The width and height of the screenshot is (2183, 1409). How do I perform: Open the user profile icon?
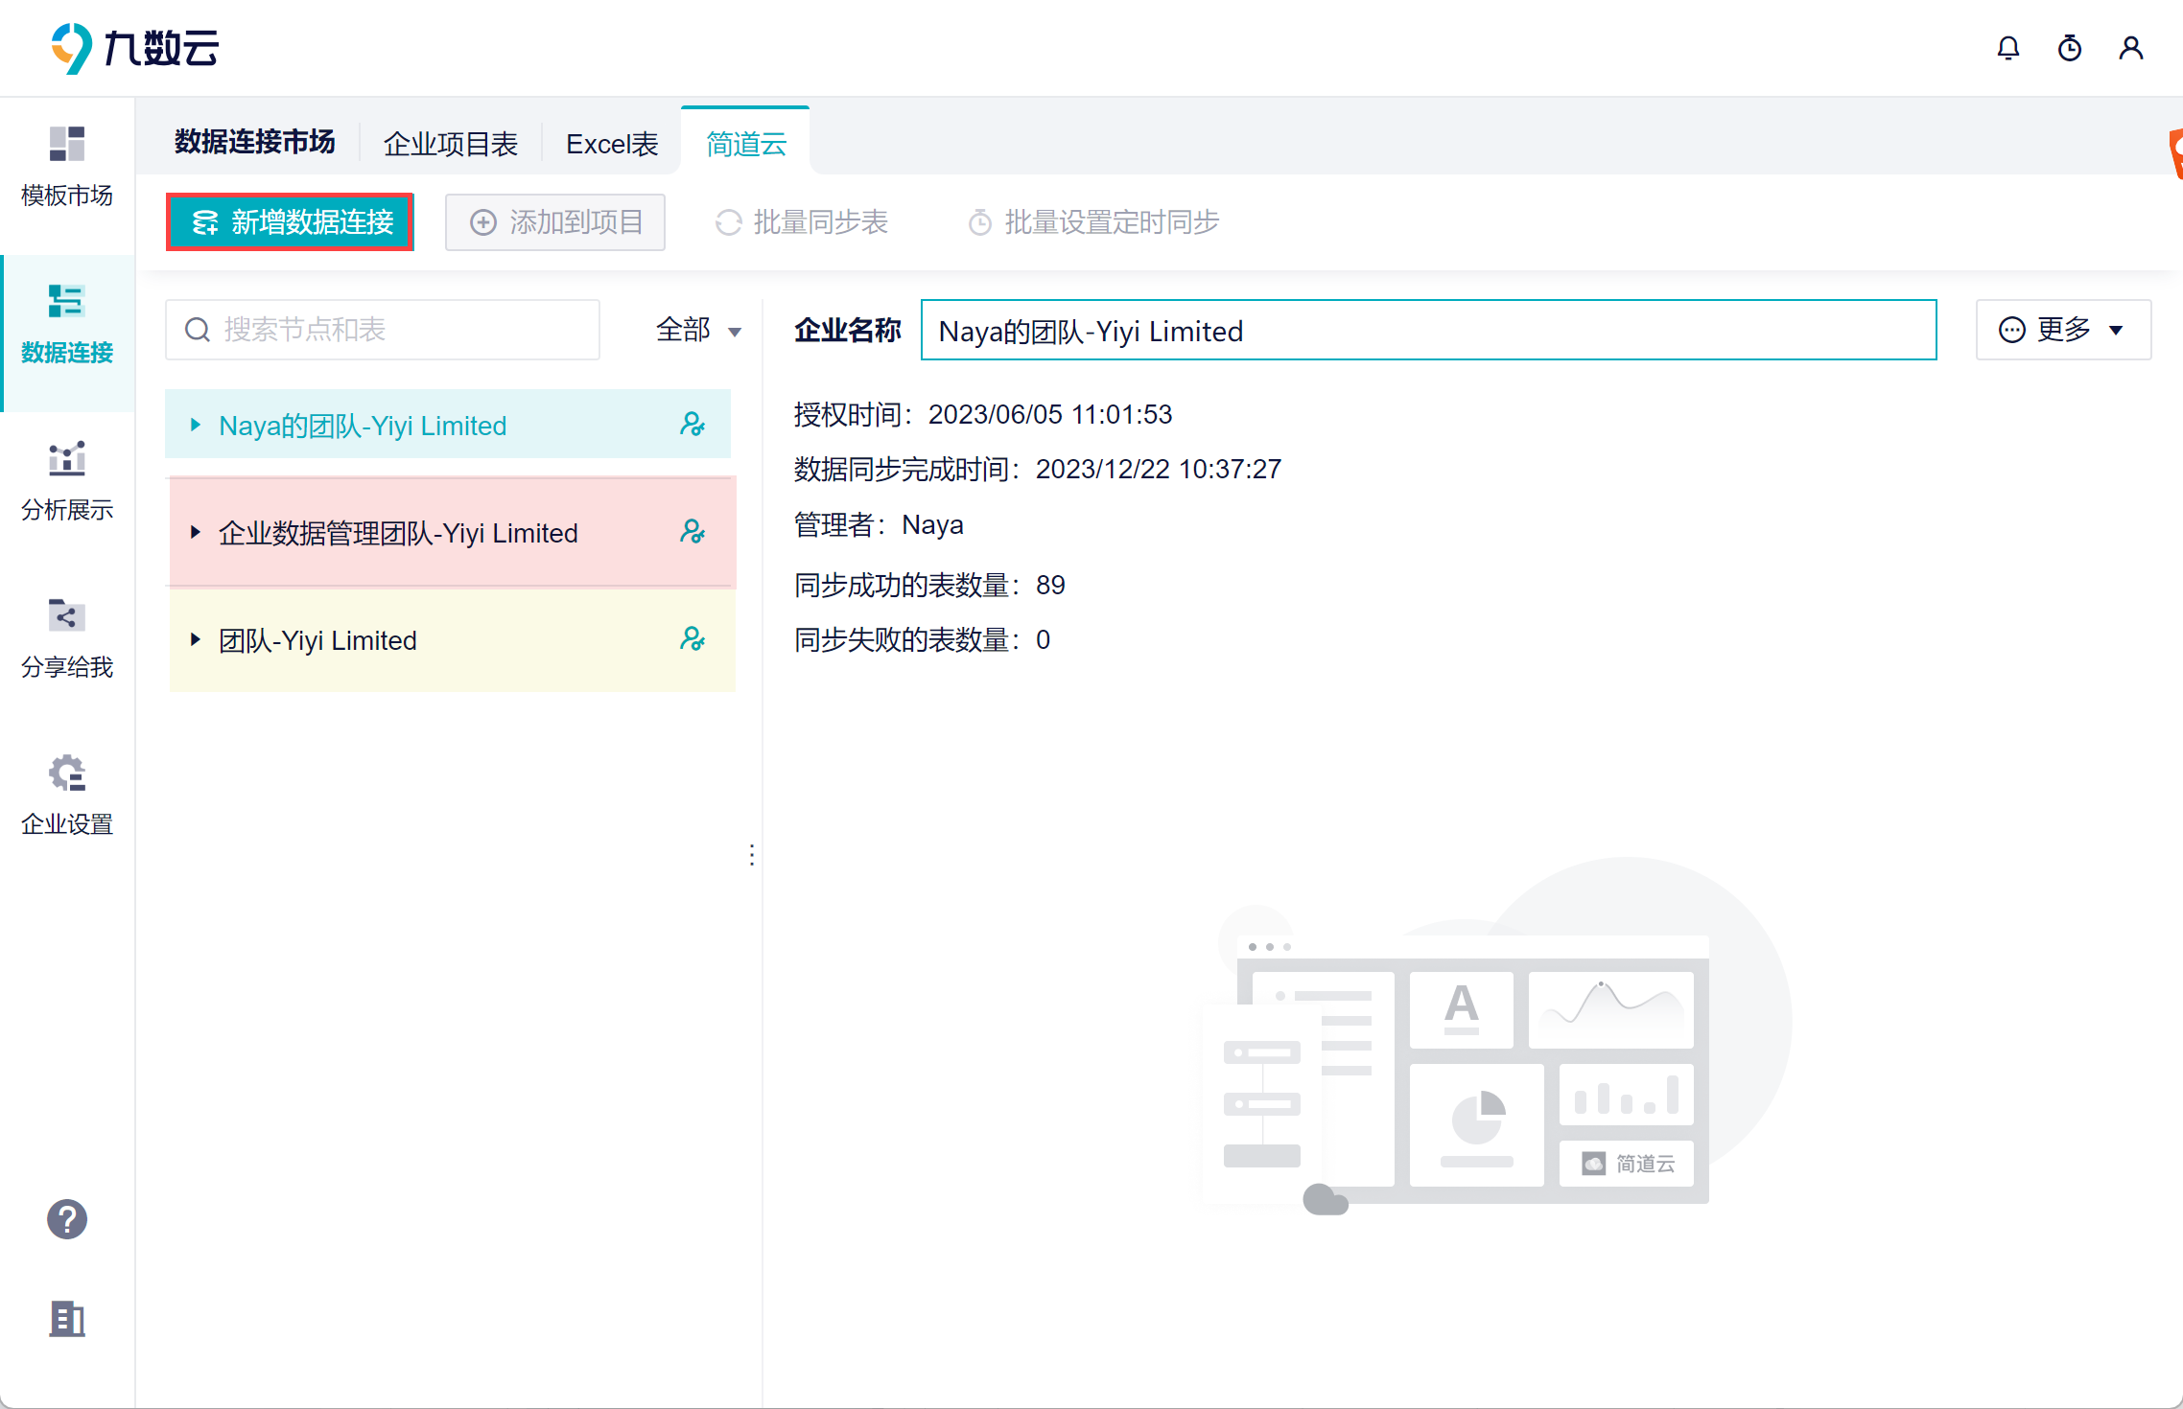point(2130,48)
